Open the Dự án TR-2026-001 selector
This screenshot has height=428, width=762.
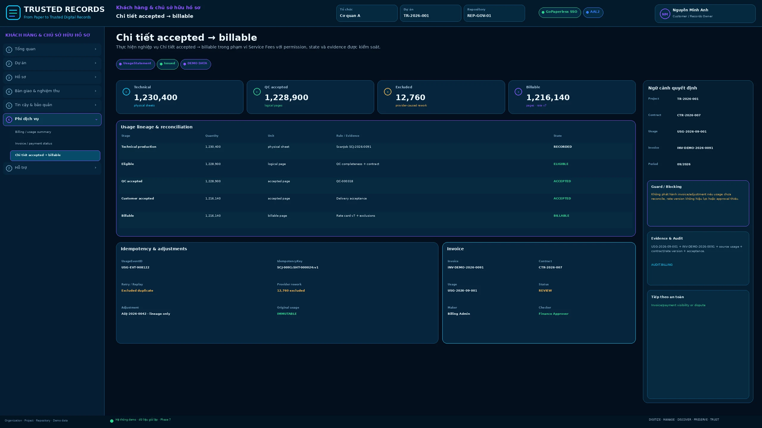click(x=430, y=13)
